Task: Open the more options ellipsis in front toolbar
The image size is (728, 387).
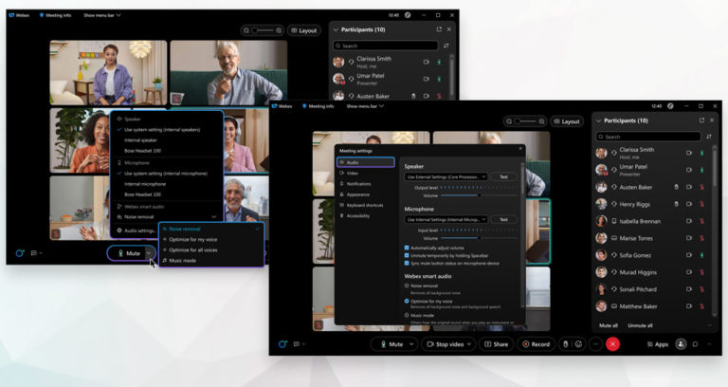Action: coord(595,344)
